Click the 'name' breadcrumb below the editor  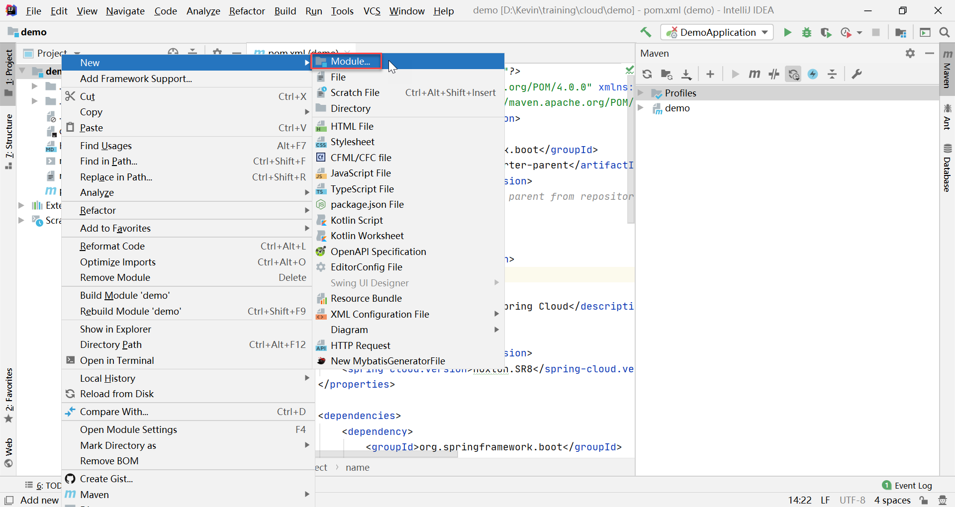click(x=358, y=467)
